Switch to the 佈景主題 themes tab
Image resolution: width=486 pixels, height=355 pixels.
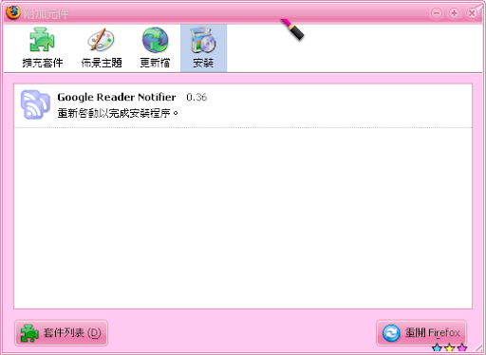[x=102, y=48]
